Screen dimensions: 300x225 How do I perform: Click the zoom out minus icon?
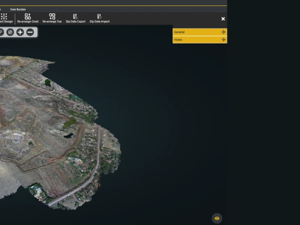pos(30,32)
